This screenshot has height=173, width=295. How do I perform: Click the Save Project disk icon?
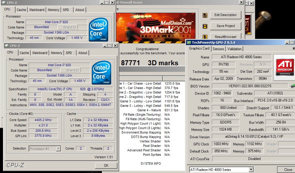[x=205, y=26]
